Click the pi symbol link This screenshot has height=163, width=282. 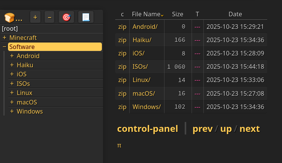119,145
